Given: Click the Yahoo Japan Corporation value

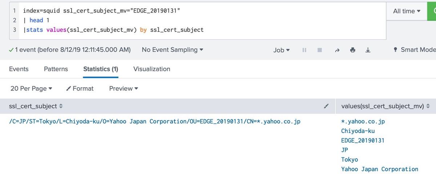Looking at the screenshot, I should click(380, 169).
